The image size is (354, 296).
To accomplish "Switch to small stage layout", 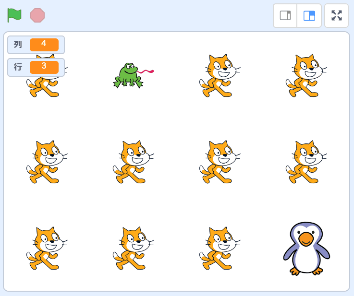I will pos(285,15).
